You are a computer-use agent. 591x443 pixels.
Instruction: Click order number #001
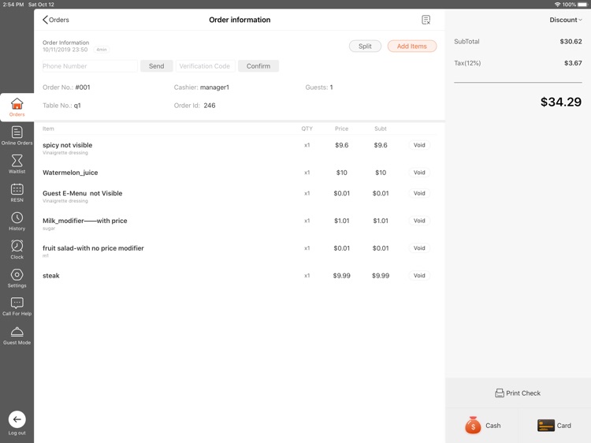pos(83,87)
